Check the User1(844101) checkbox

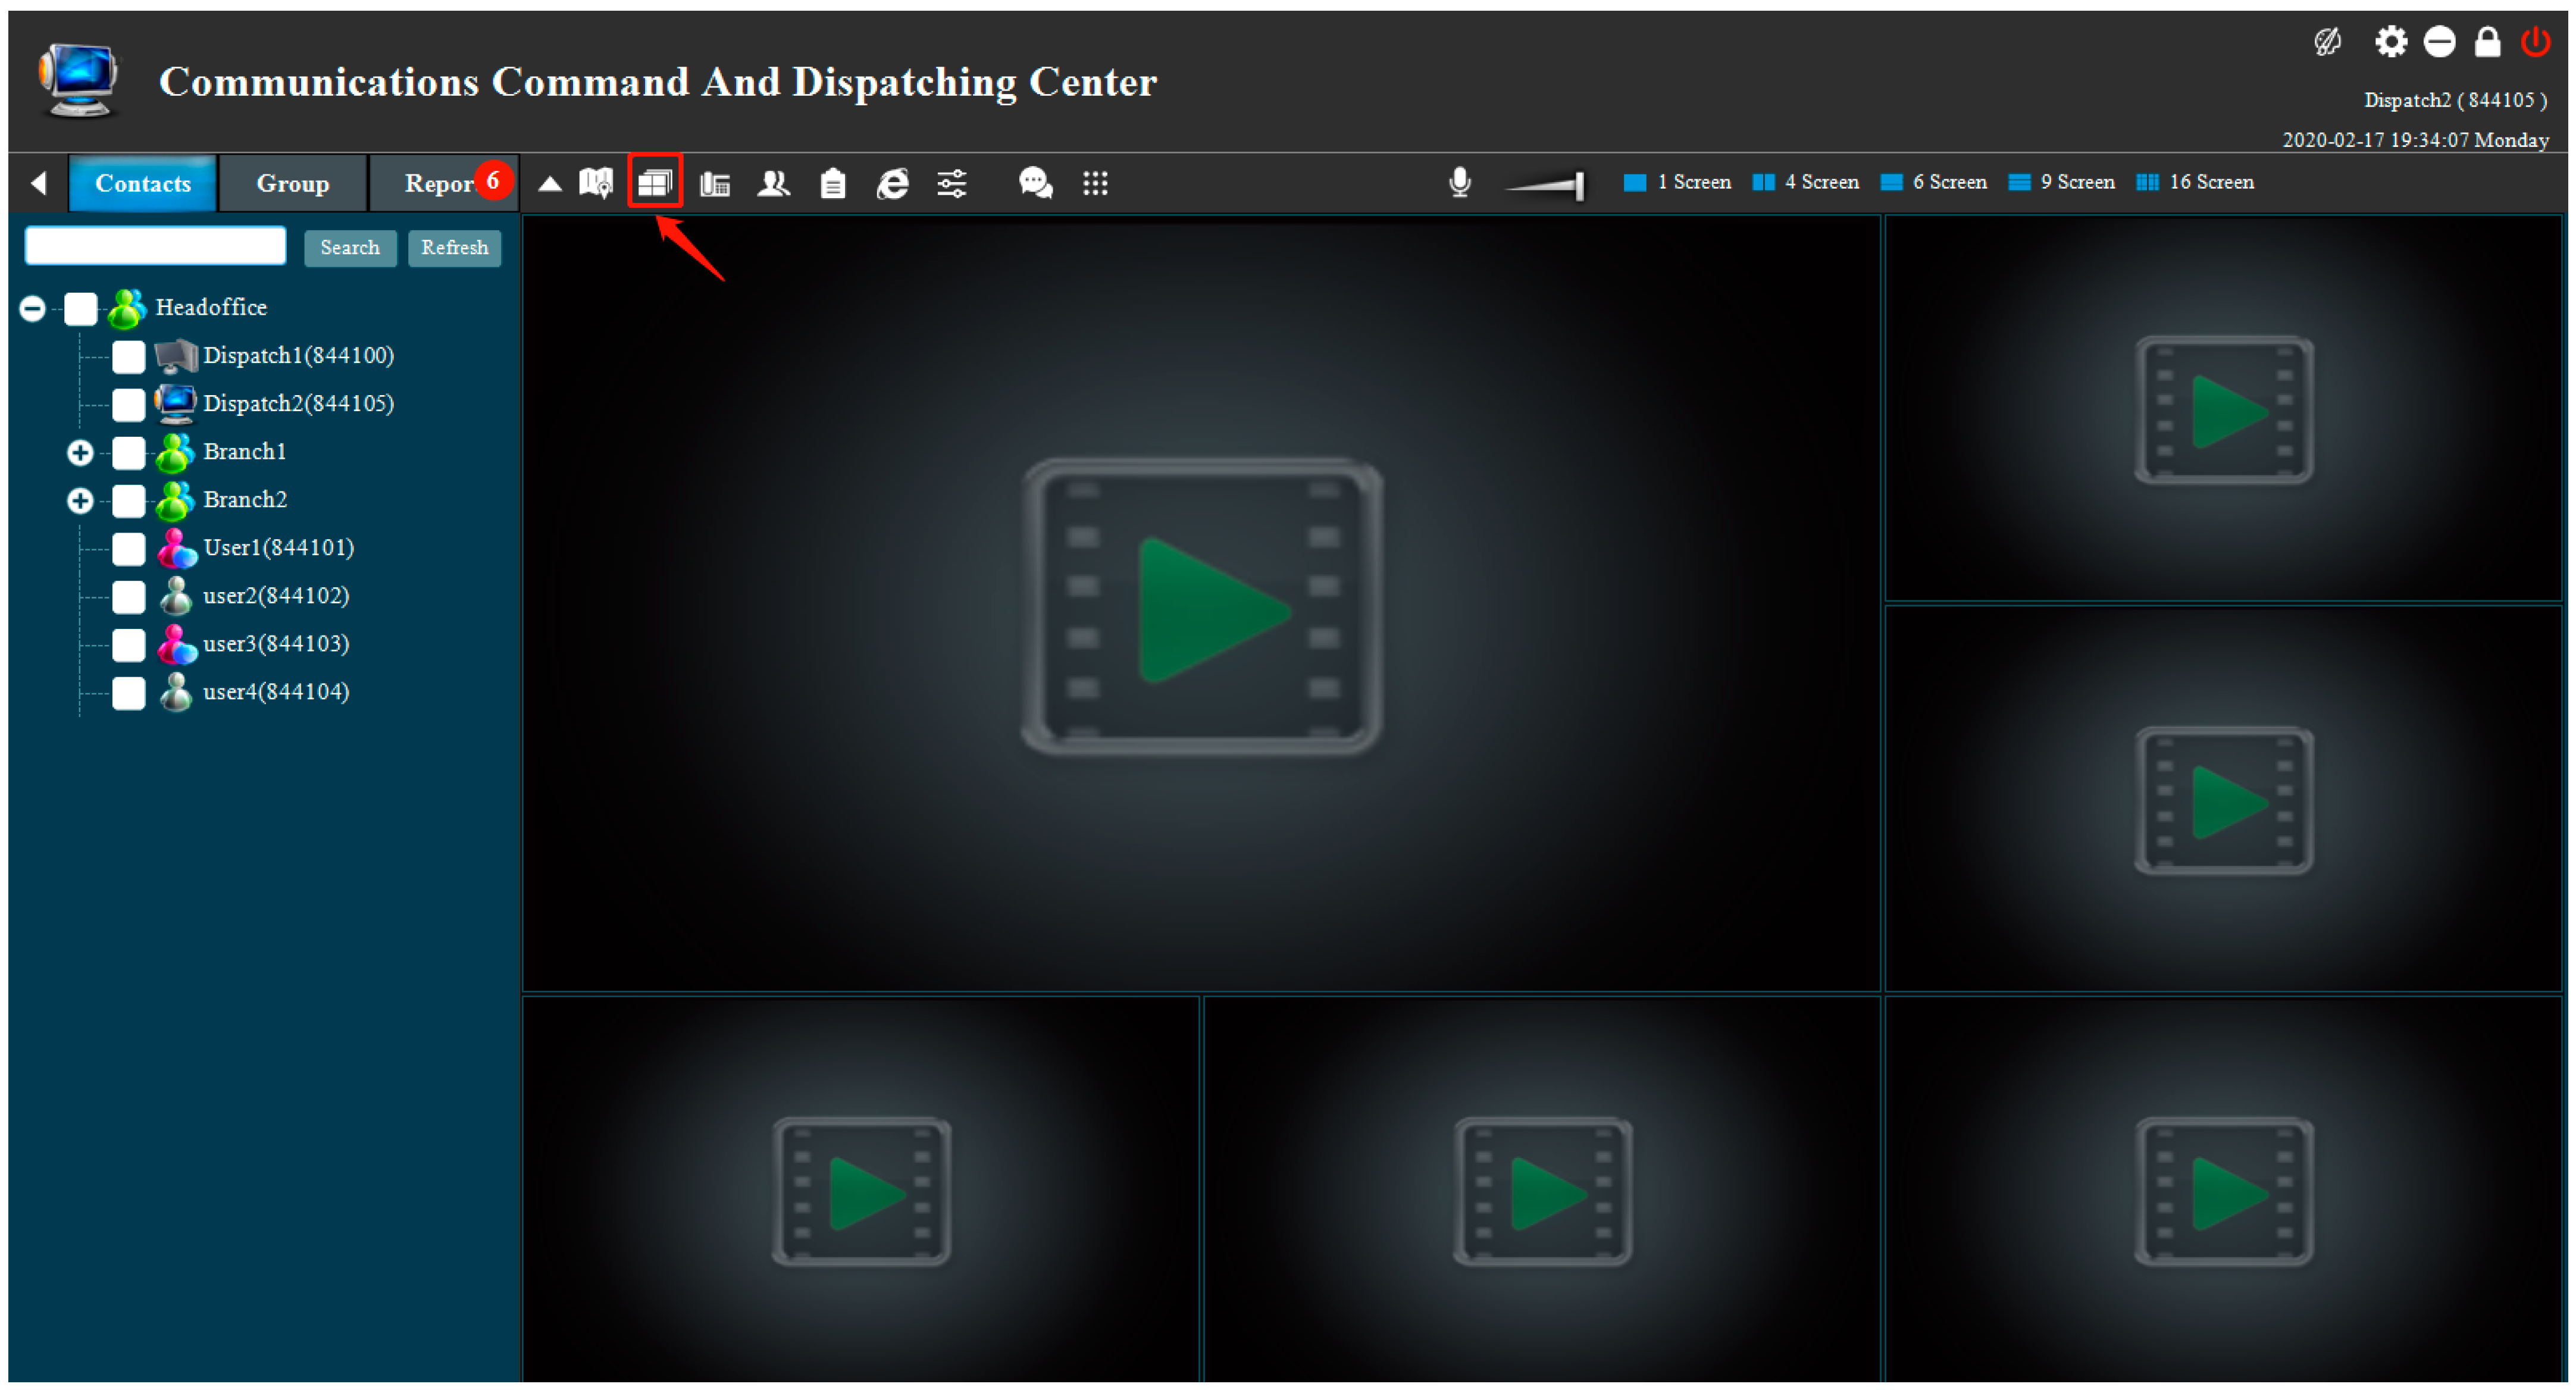[x=128, y=548]
